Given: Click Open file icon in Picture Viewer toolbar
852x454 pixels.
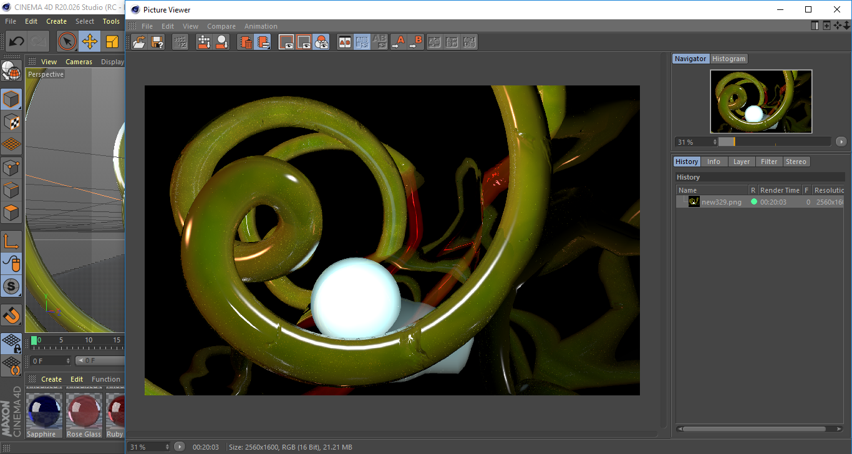Looking at the screenshot, I should coord(139,42).
